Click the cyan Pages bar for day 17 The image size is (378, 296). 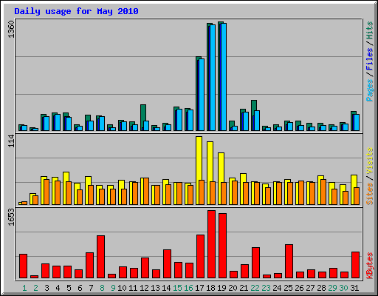click(x=202, y=95)
